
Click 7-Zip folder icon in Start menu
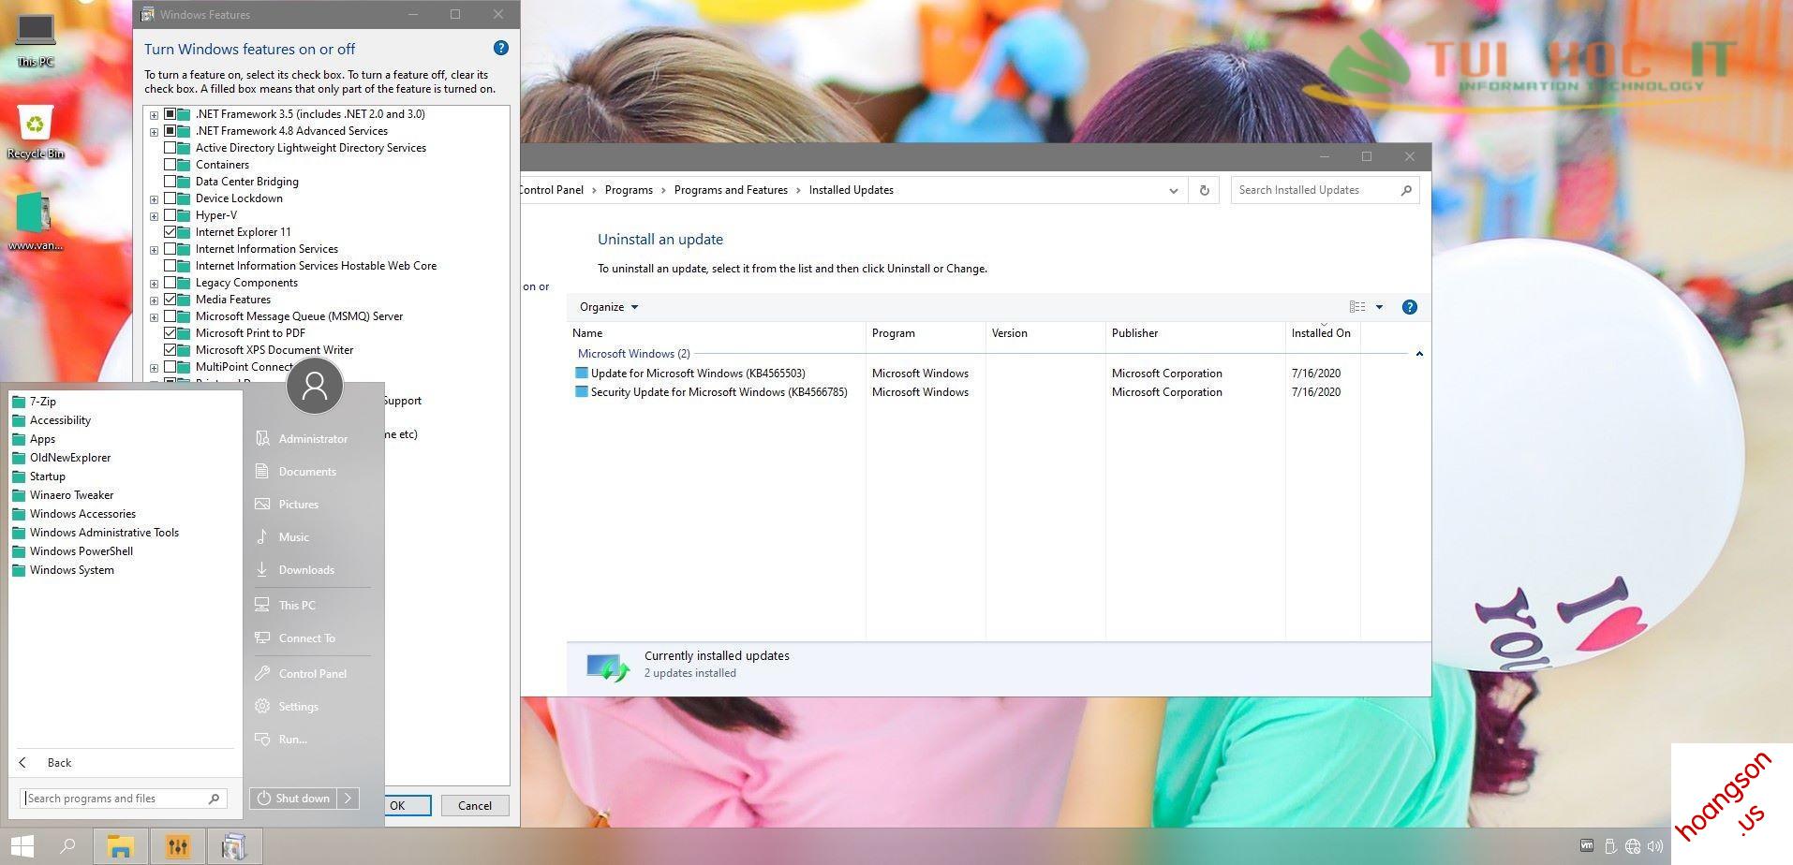coord(18,402)
